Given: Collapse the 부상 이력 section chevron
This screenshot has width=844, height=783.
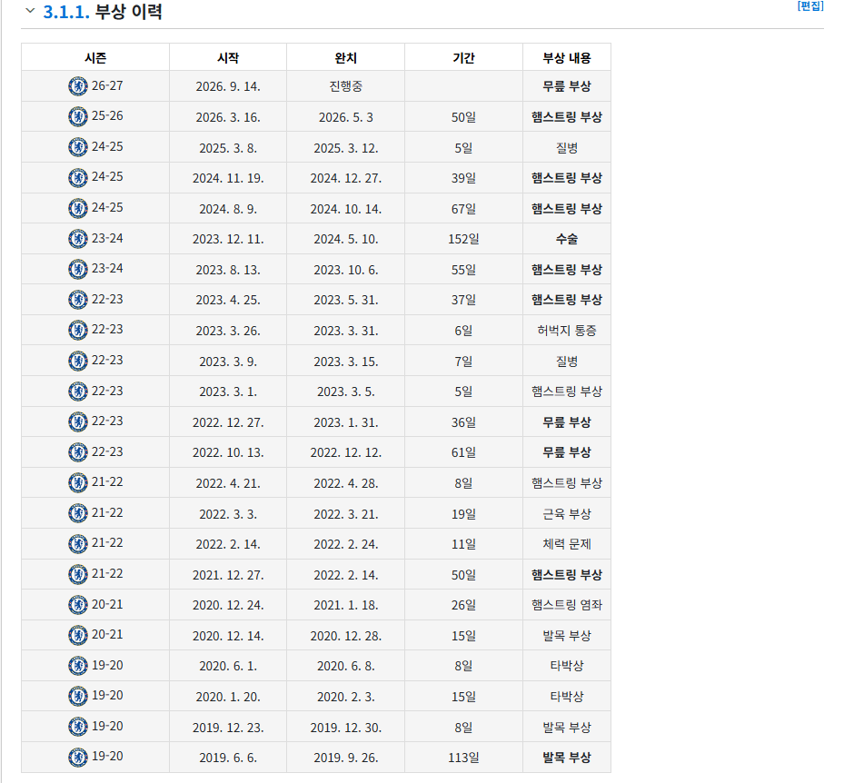Looking at the screenshot, I should (x=30, y=11).
